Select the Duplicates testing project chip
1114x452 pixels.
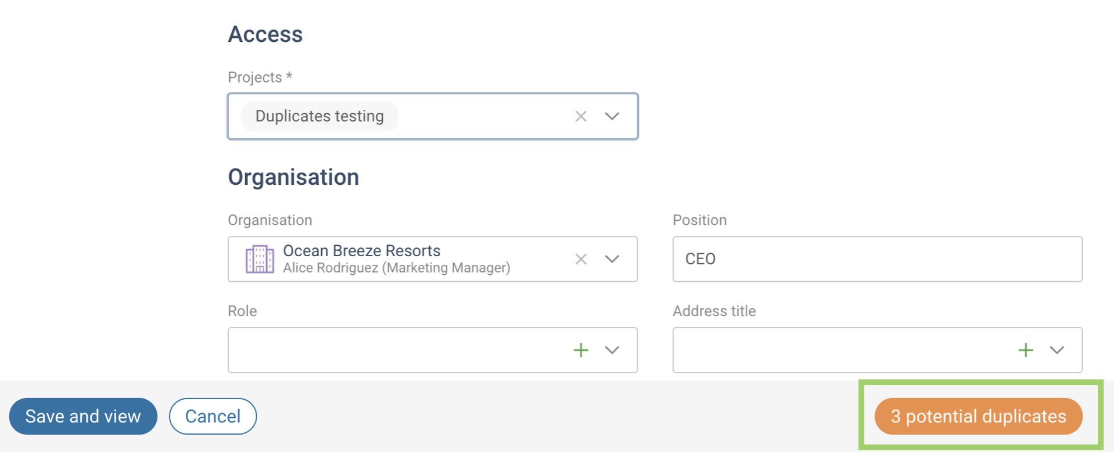(x=319, y=116)
